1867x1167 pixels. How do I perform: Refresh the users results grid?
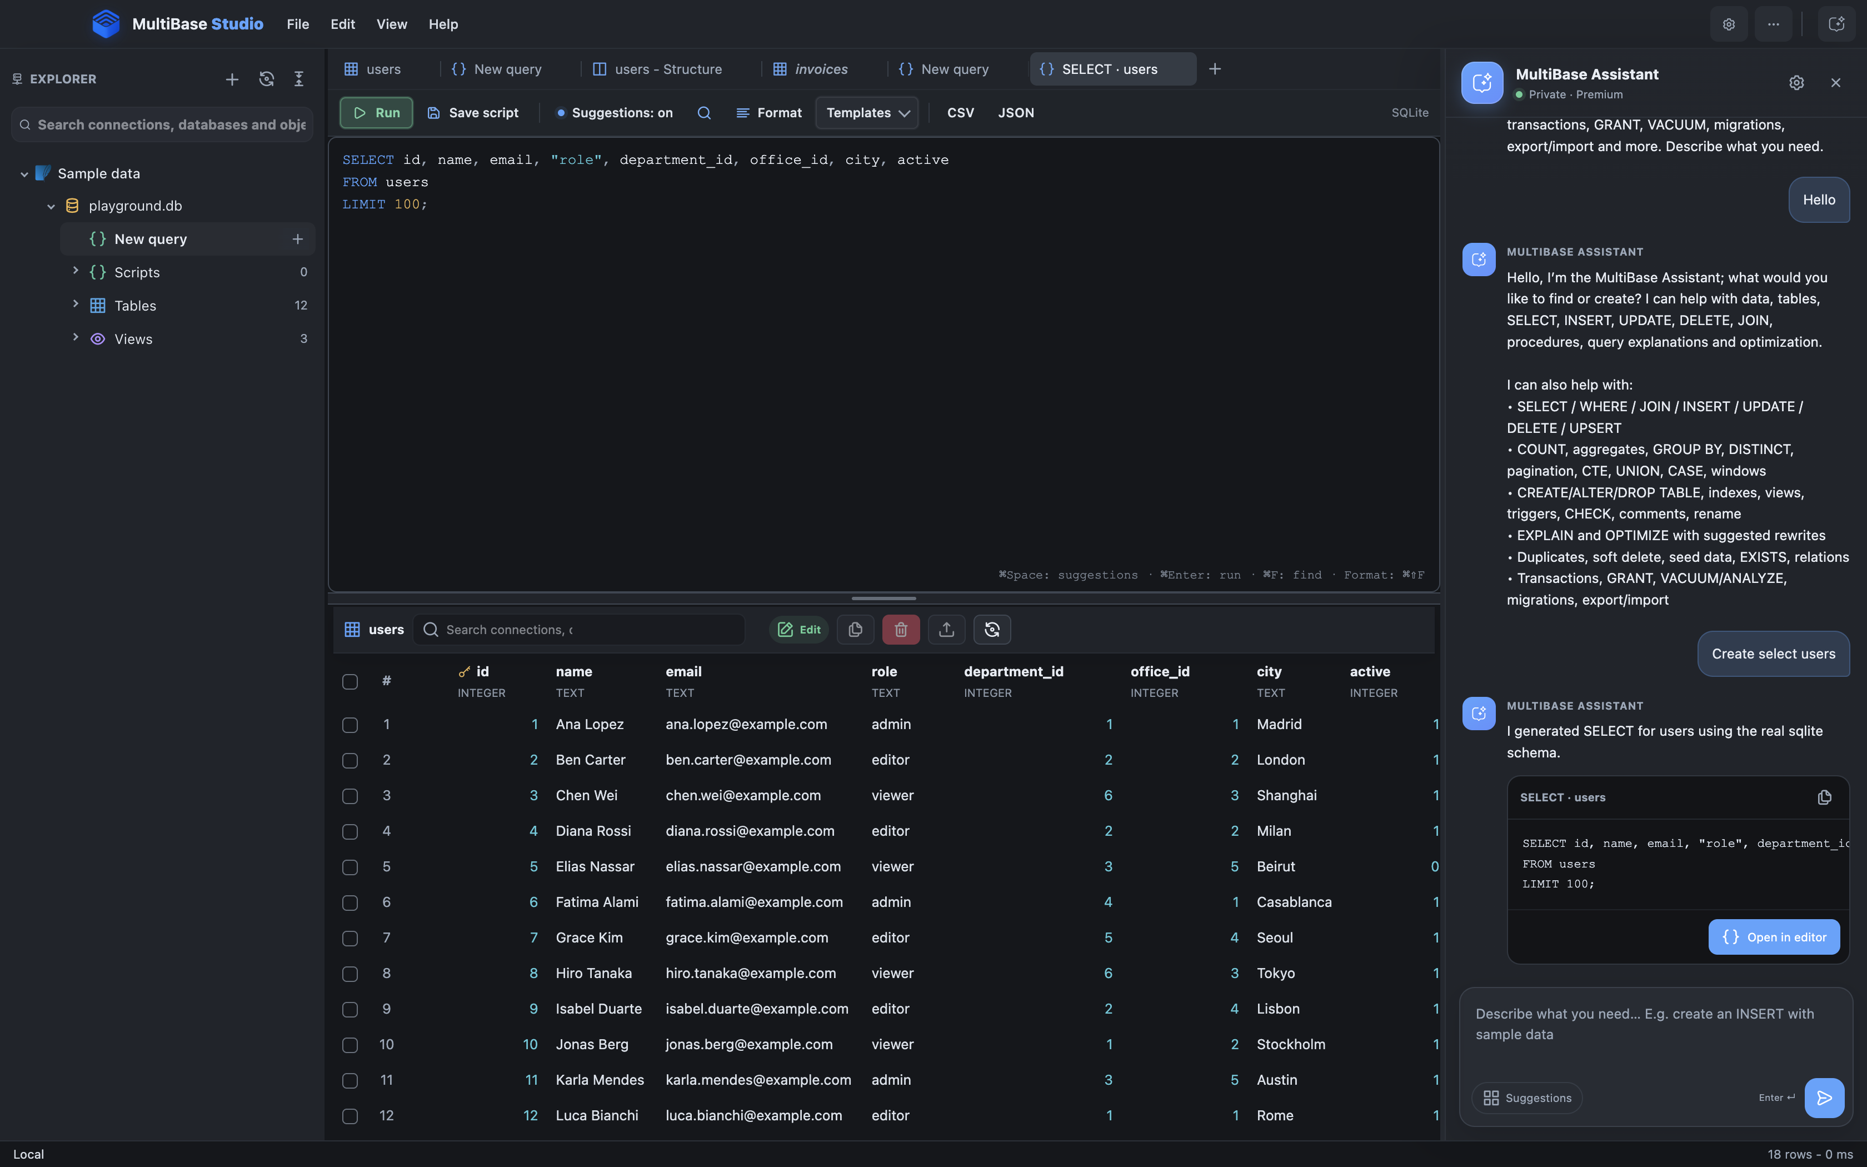(x=992, y=630)
